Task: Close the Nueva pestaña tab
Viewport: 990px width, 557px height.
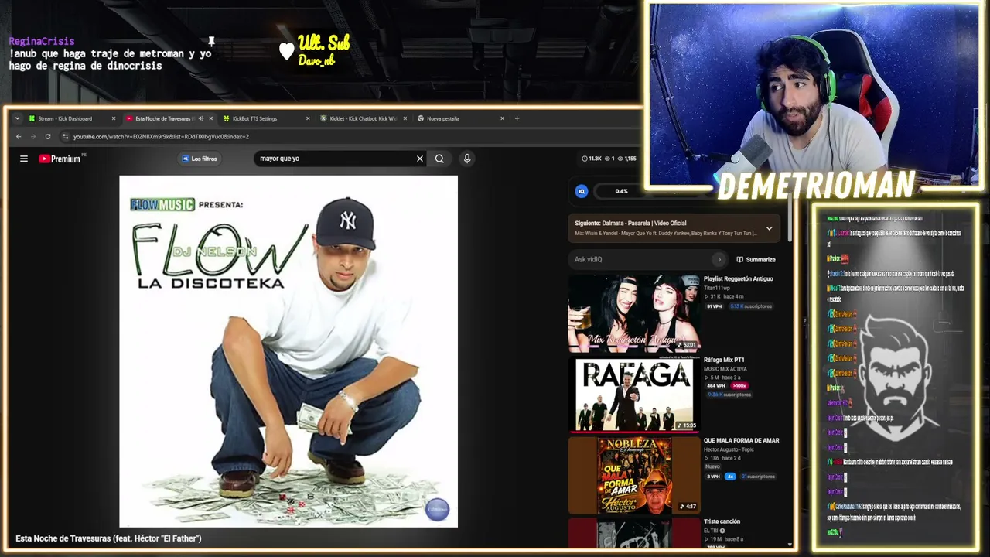Action: coord(502,118)
